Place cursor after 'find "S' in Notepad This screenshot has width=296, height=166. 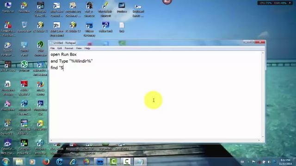[63, 68]
